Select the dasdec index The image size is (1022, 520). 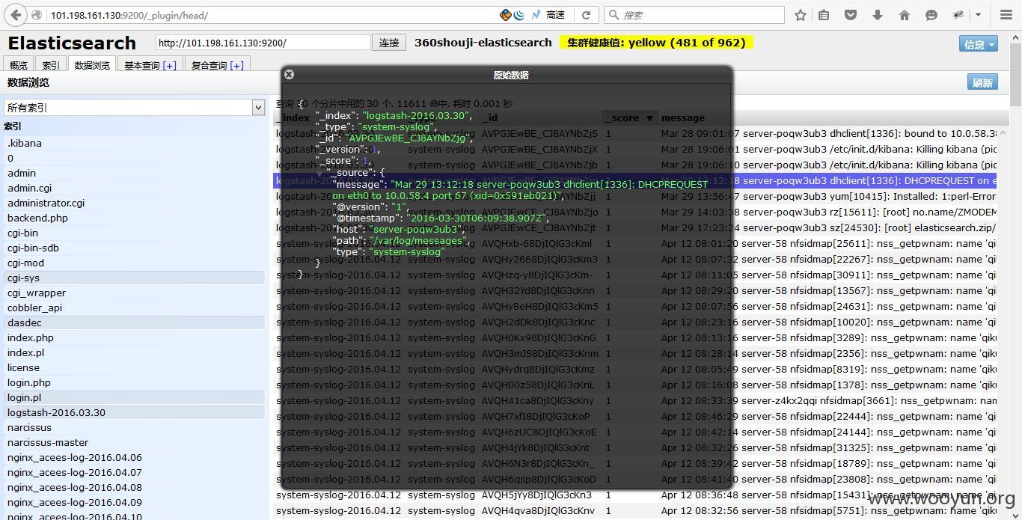(135, 322)
